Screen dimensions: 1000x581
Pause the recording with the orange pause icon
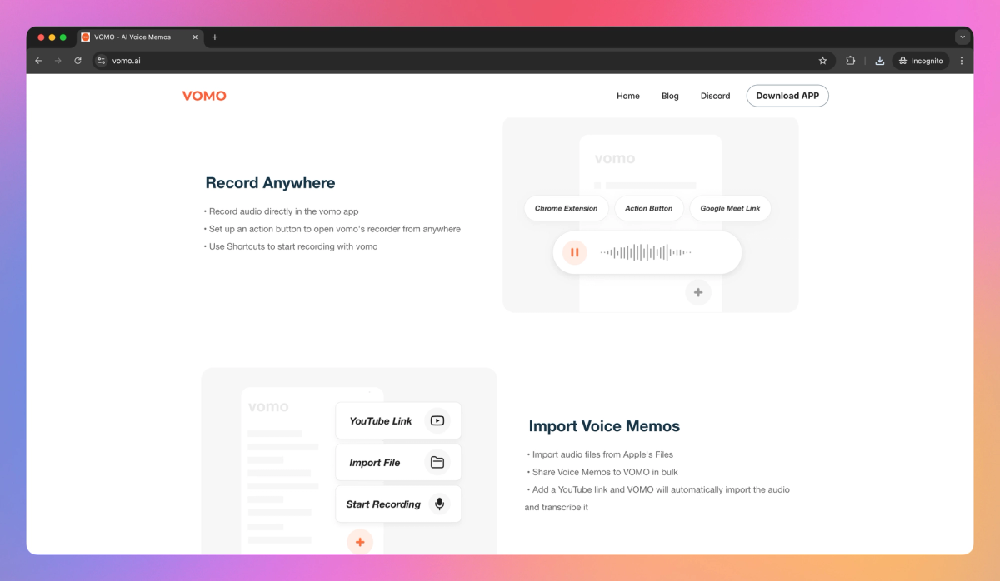[x=575, y=252]
